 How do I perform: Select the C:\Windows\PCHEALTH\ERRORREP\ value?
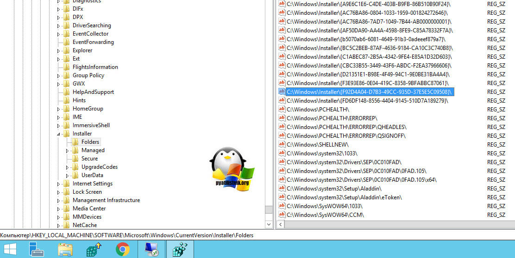coord(332,118)
